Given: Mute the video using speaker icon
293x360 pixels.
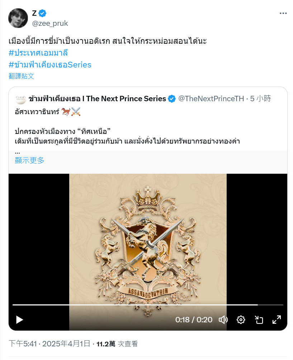Looking at the screenshot, I should tap(223, 319).
